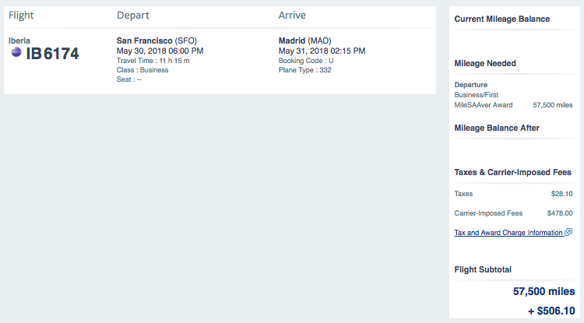Screen dimensions: 584x323
Task: Click the Flight column header
Action: [x=21, y=16]
